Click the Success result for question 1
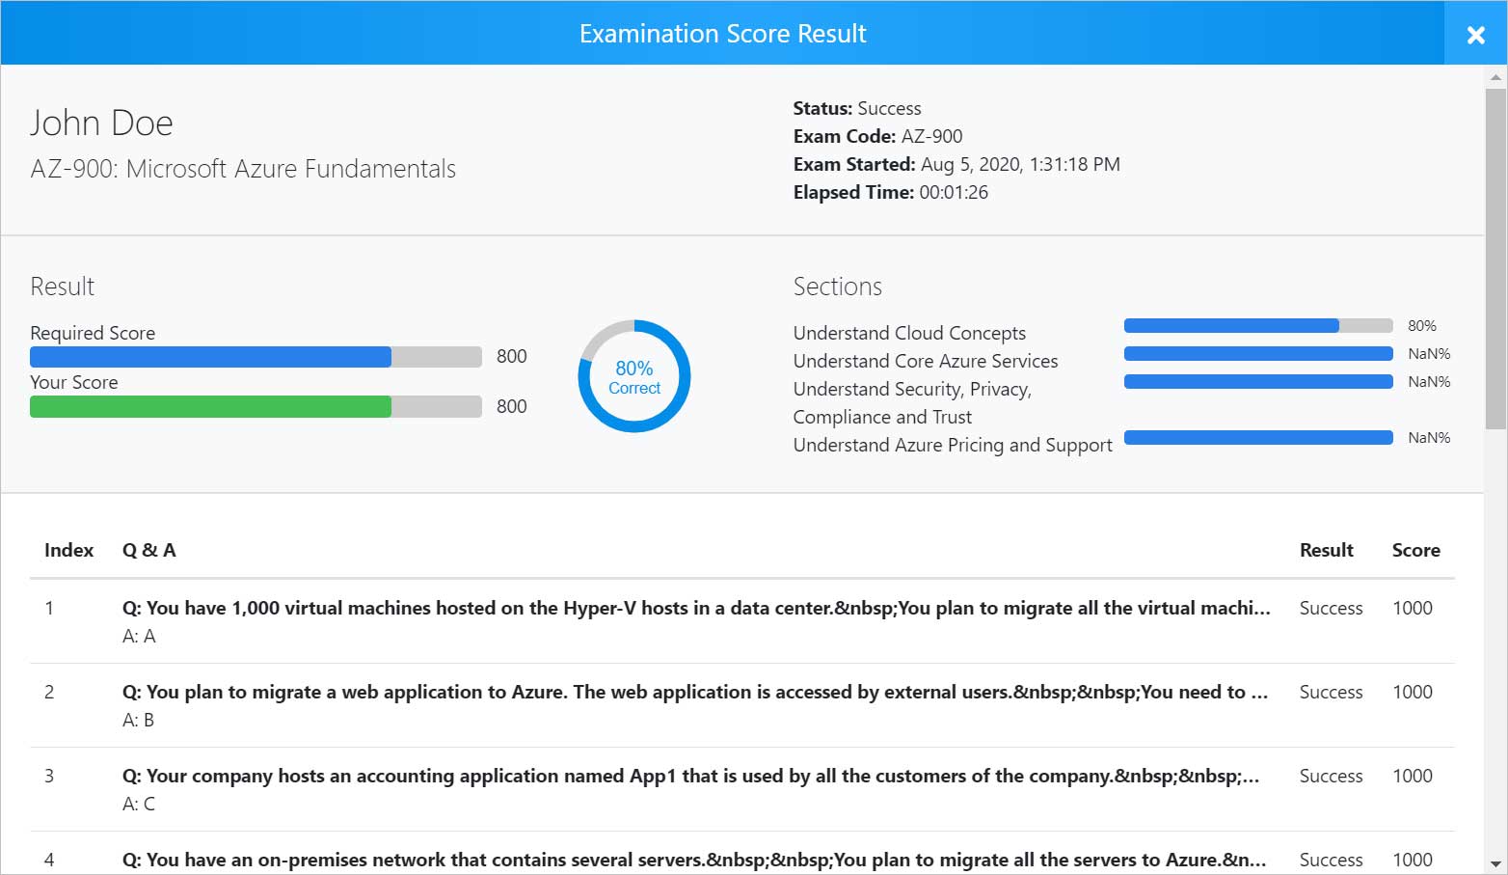The width and height of the screenshot is (1508, 875). click(x=1332, y=608)
